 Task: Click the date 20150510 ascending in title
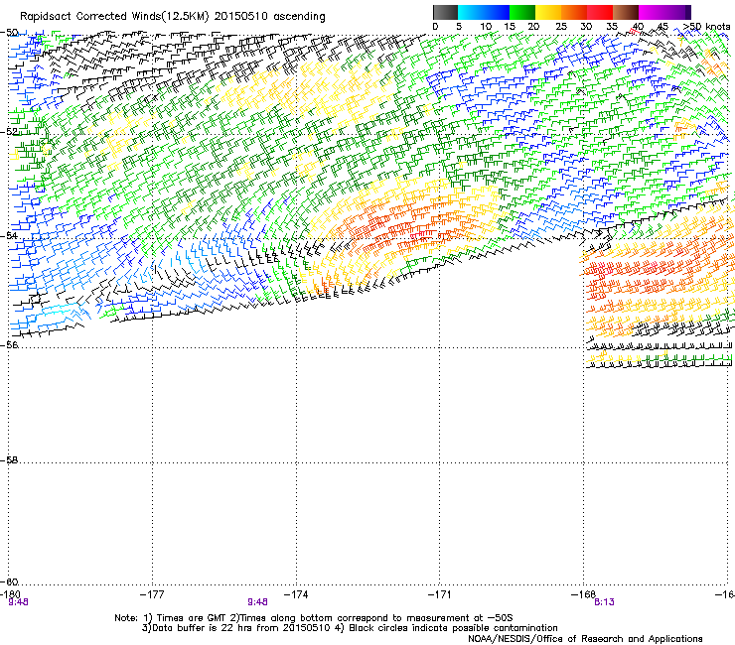tap(269, 17)
